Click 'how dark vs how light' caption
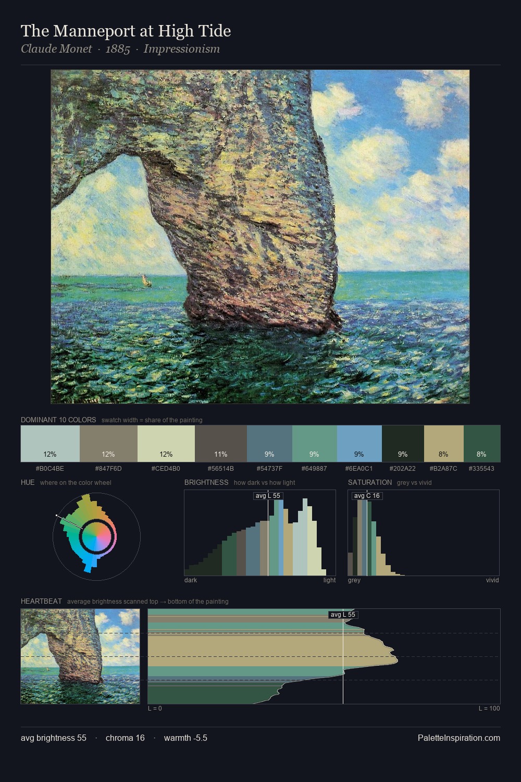Image resolution: width=521 pixels, height=782 pixels. tap(264, 483)
